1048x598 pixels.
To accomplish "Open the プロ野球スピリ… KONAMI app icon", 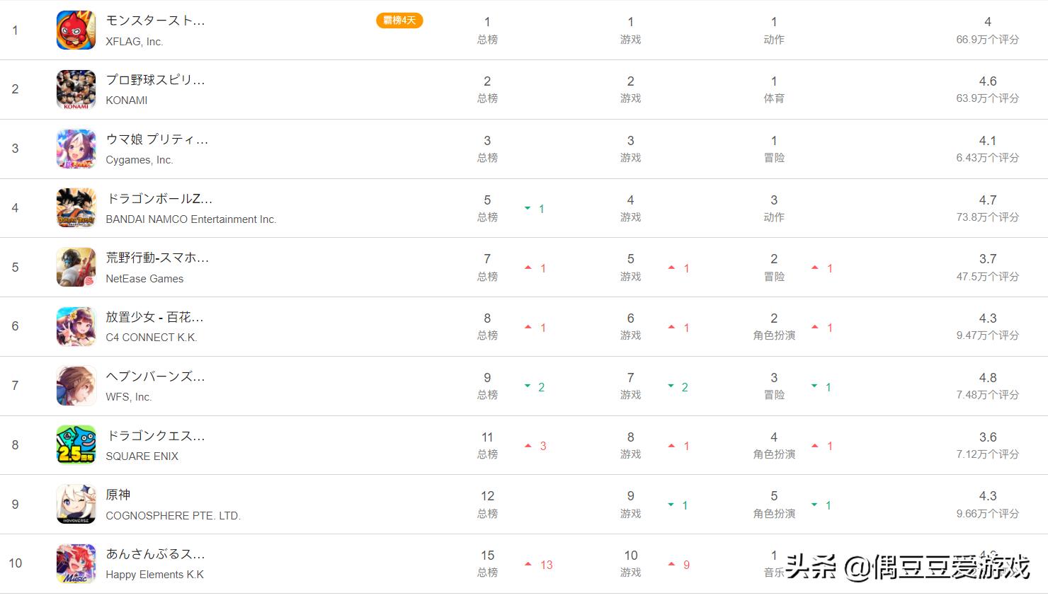I will click(76, 89).
